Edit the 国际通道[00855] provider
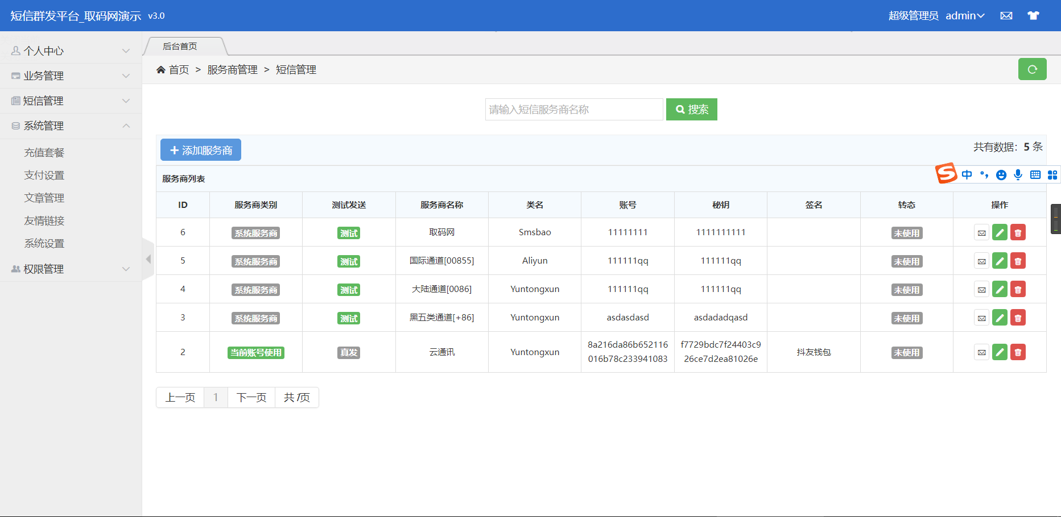Screen dimensions: 1061x517 tap(1000, 261)
